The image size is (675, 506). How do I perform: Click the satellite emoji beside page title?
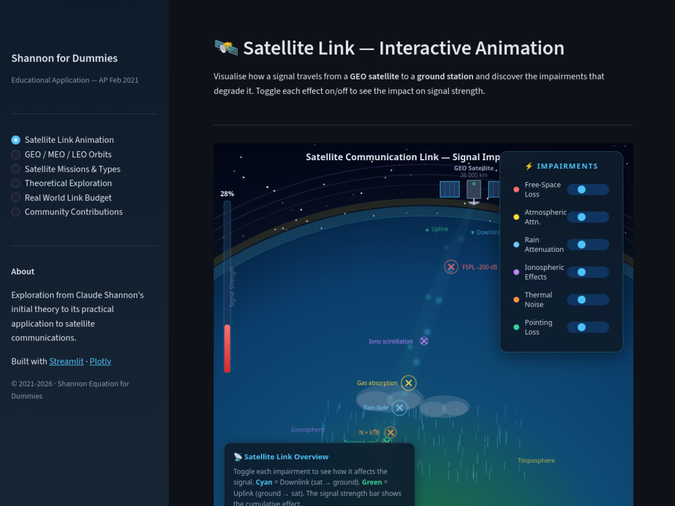coord(226,47)
